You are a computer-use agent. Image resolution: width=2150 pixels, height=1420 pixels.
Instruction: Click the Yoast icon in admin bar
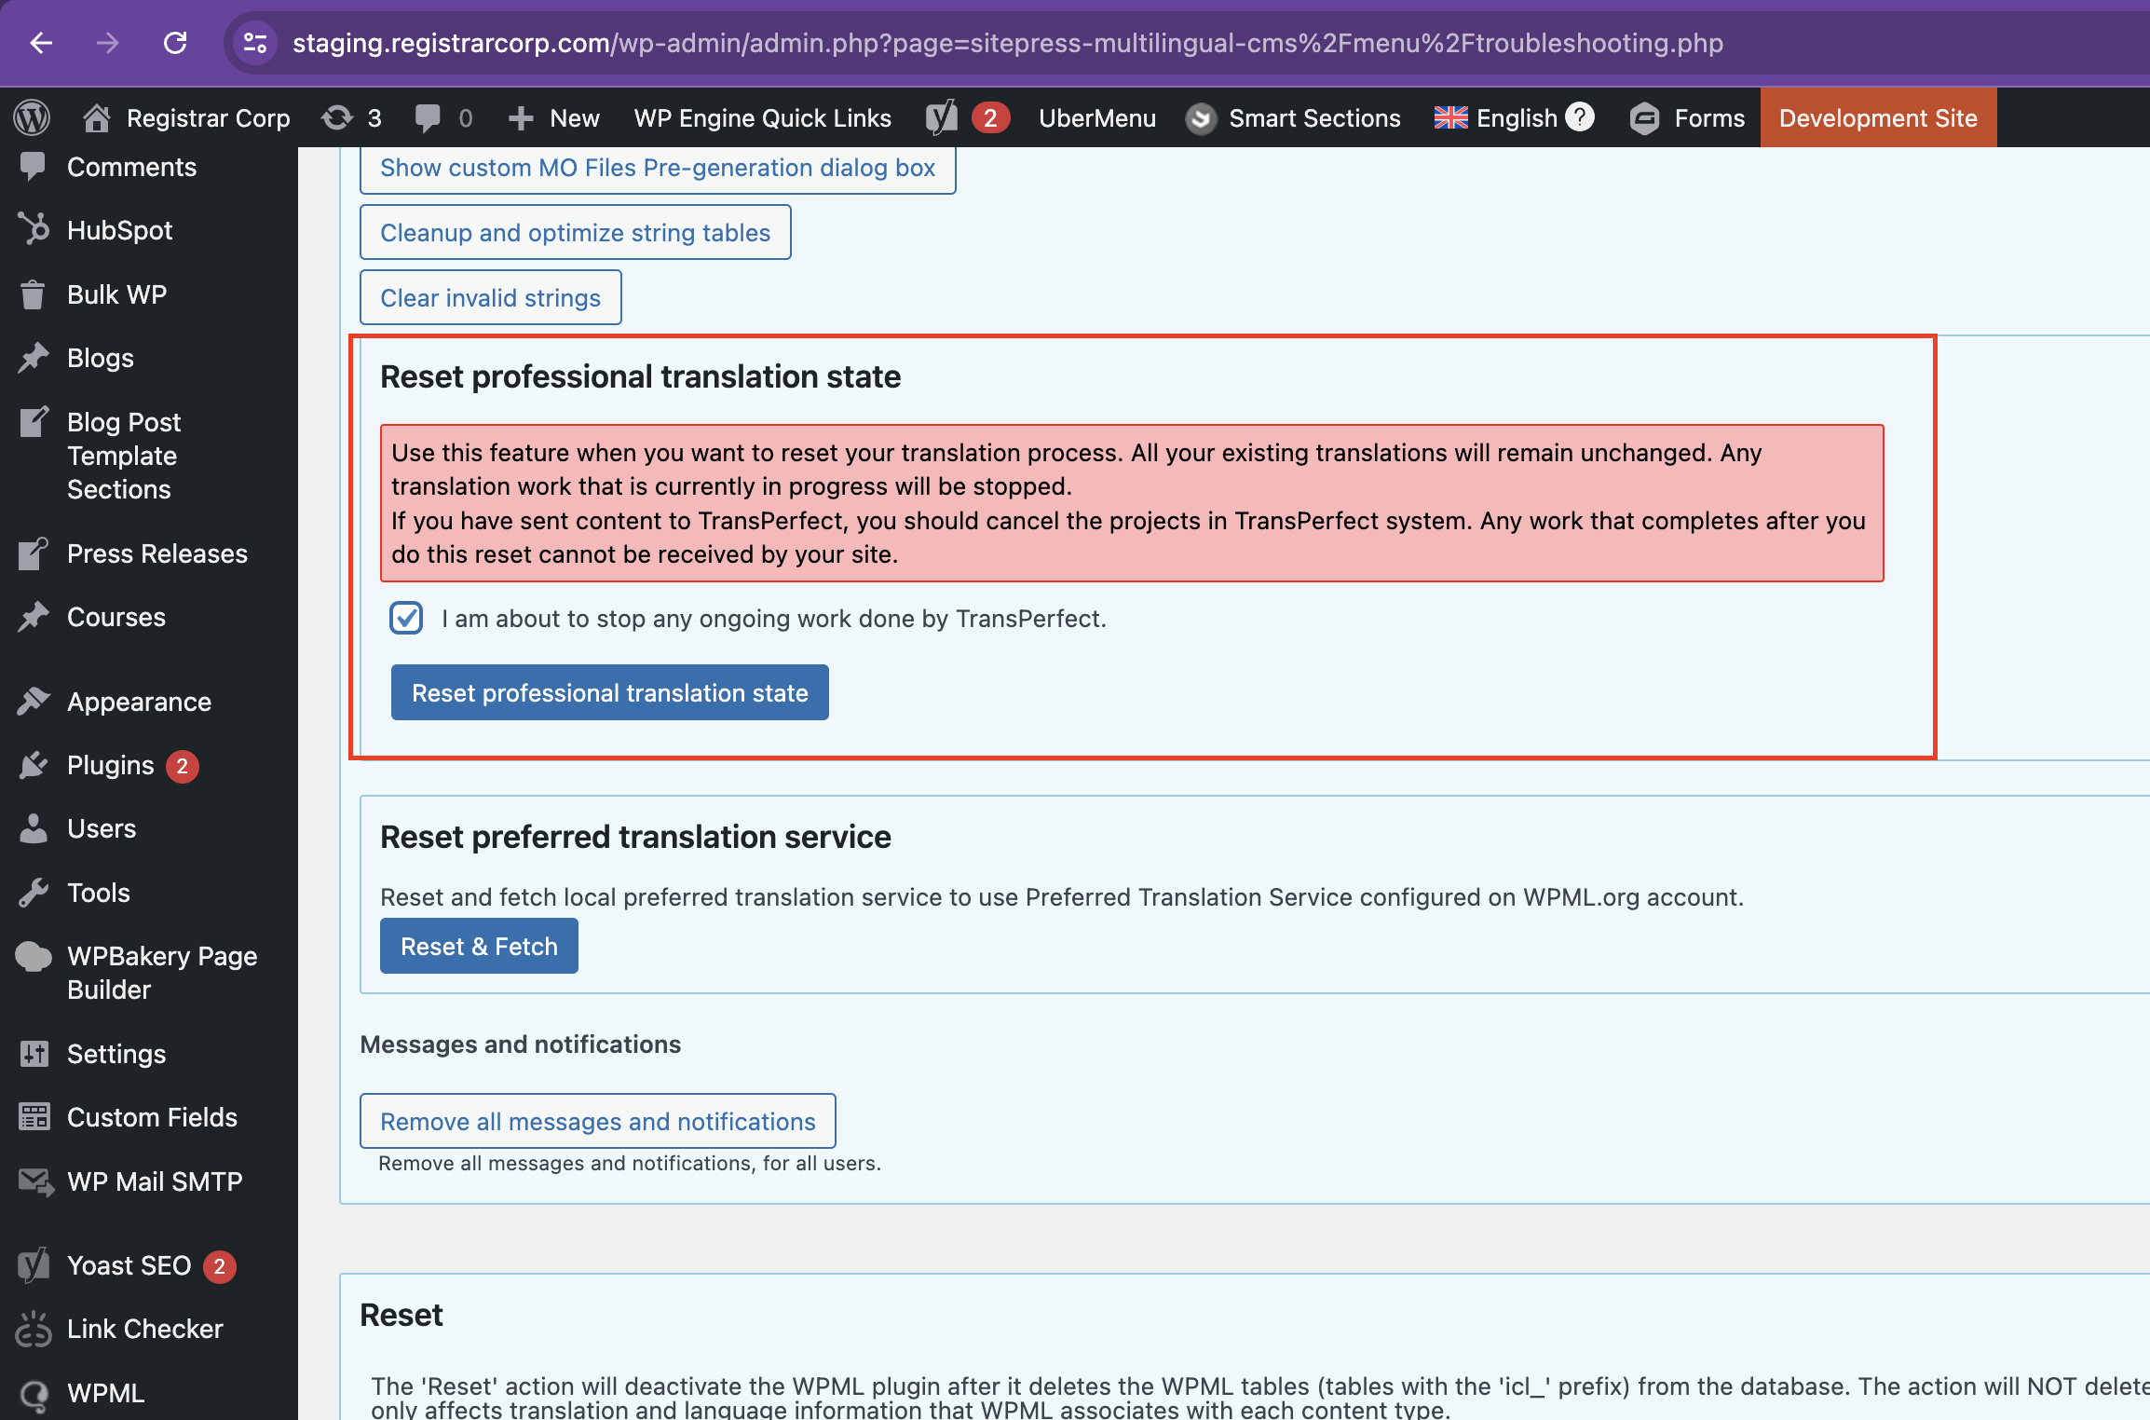[942, 118]
